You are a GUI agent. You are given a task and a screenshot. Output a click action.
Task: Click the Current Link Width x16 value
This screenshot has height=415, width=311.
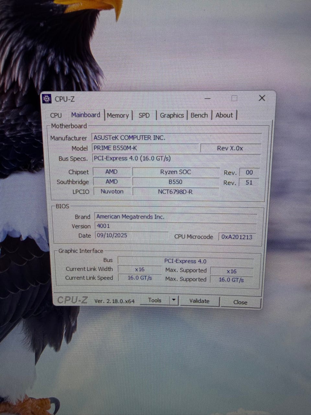click(x=140, y=269)
